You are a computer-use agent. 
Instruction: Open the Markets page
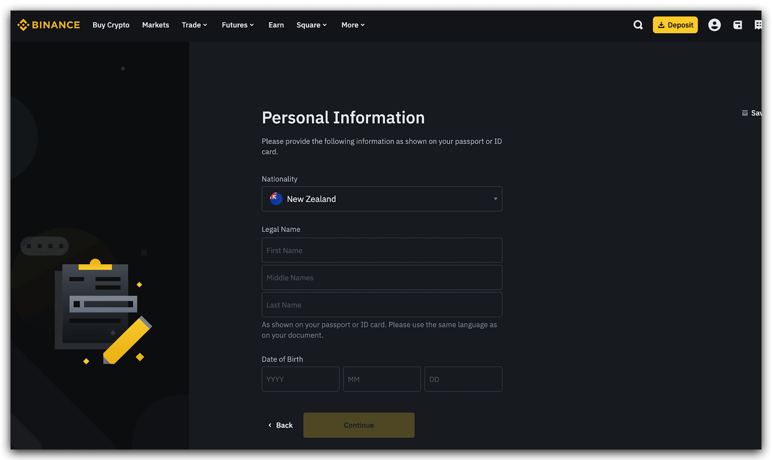(x=155, y=25)
